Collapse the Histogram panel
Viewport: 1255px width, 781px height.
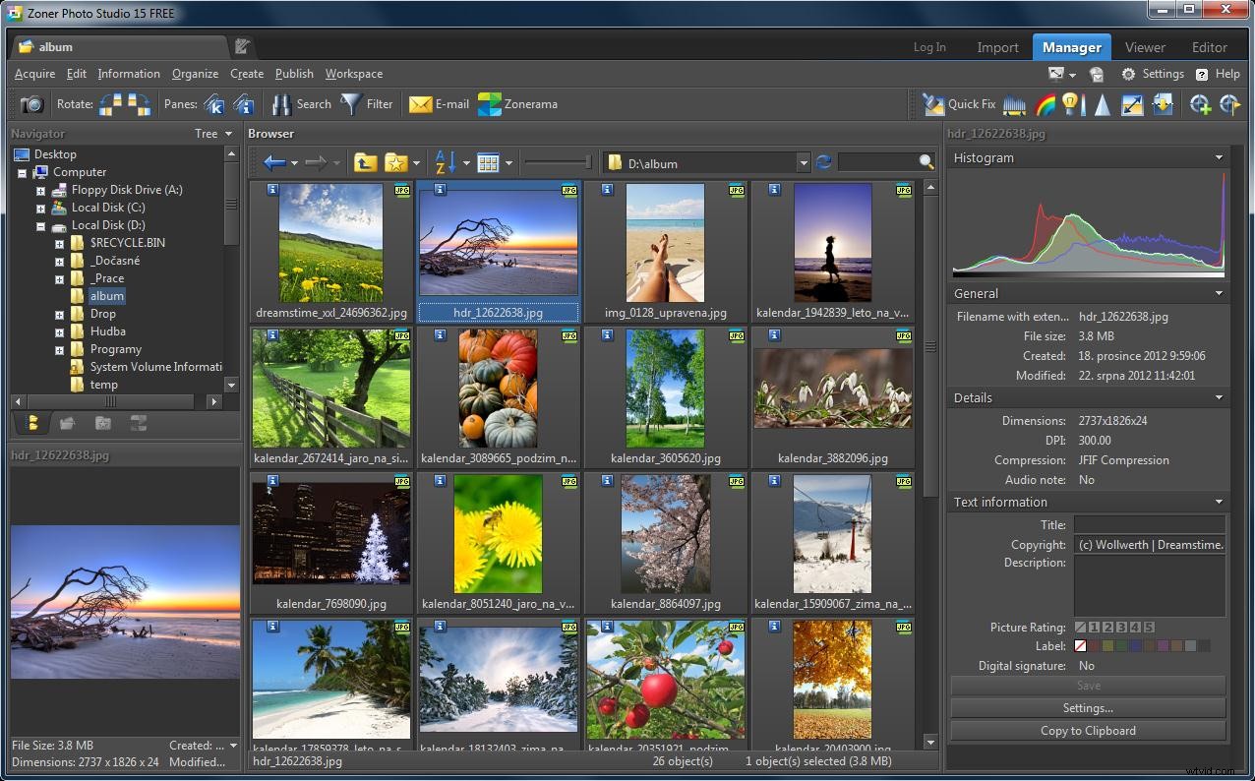coord(1220,157)
